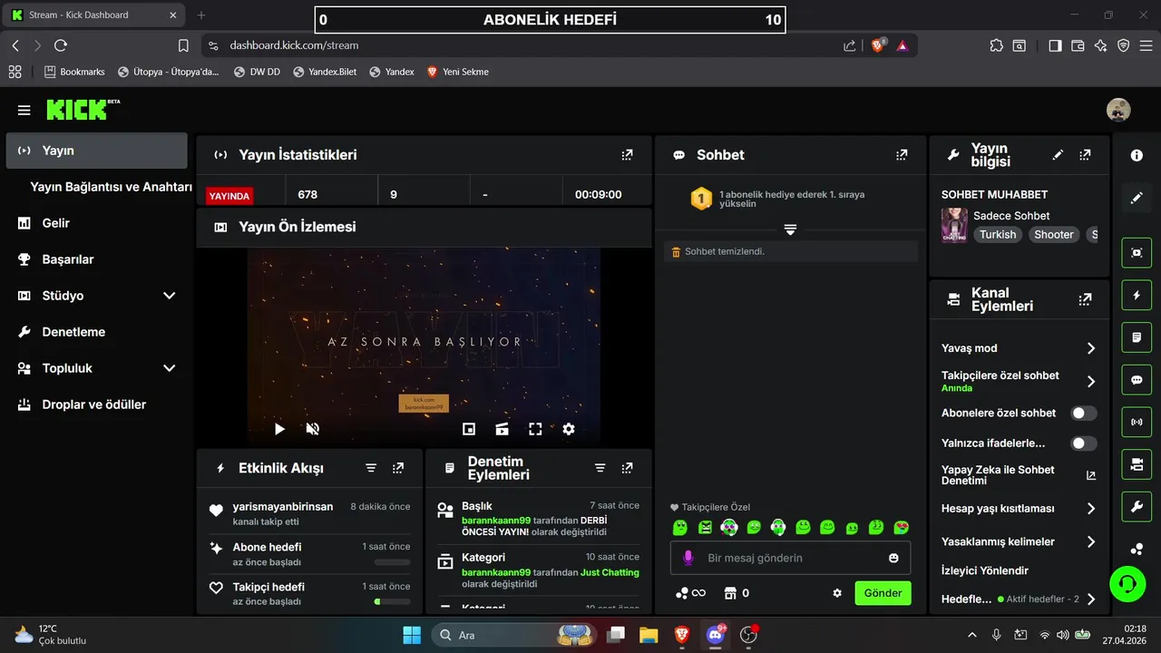The image size is (1161, 653).
Task: Click the pencil edit icon in right sidebar
Action: click(1137, 198)
